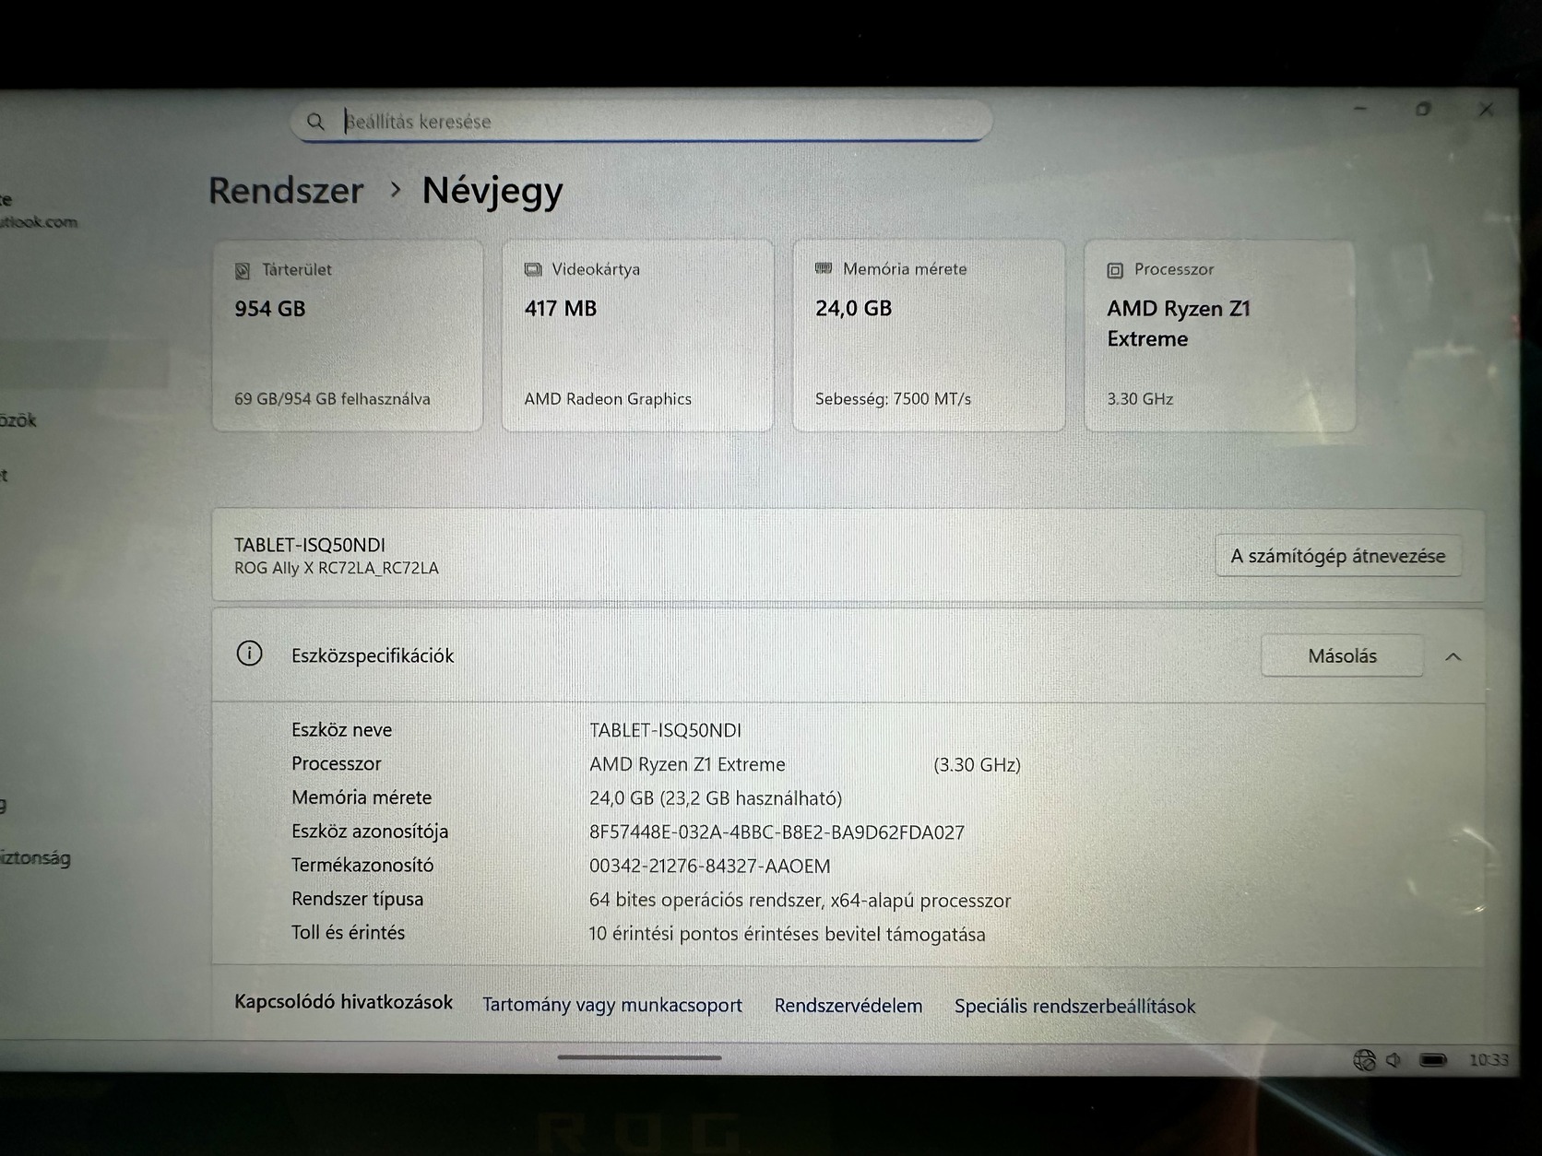Close the Settings window

(x=1486, y=110)
